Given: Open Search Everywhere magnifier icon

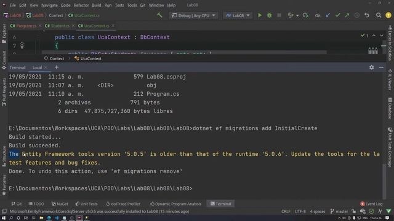Looking at the screenshot, I should (x=379, y=15).
